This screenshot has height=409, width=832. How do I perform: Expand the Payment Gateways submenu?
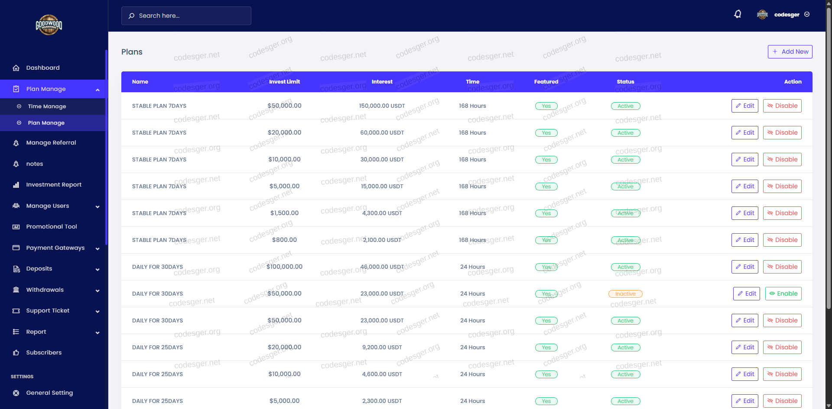coord(97,248)
